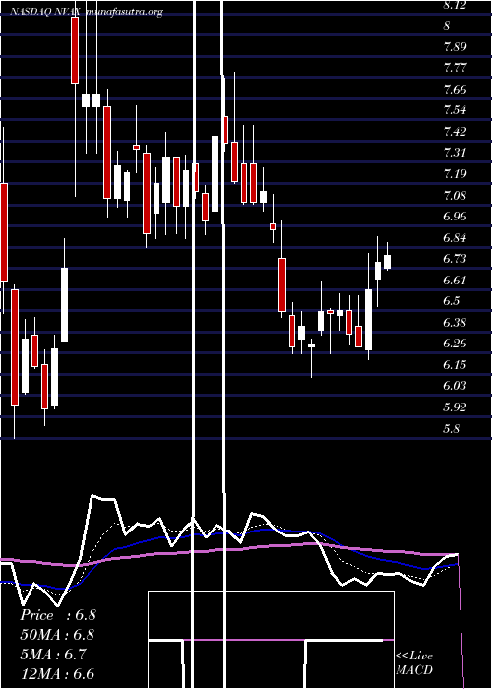492x689 pixels.
Task: Click the 50MA : 6.8 readout
Action: (57, 635)
